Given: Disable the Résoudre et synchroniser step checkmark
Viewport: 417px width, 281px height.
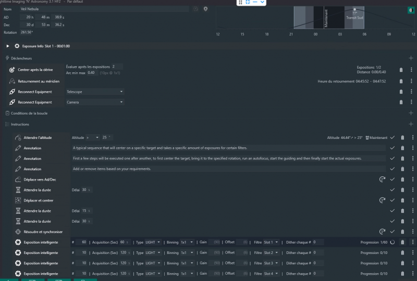Looking at the screenshot, I should tap(392, 232).
